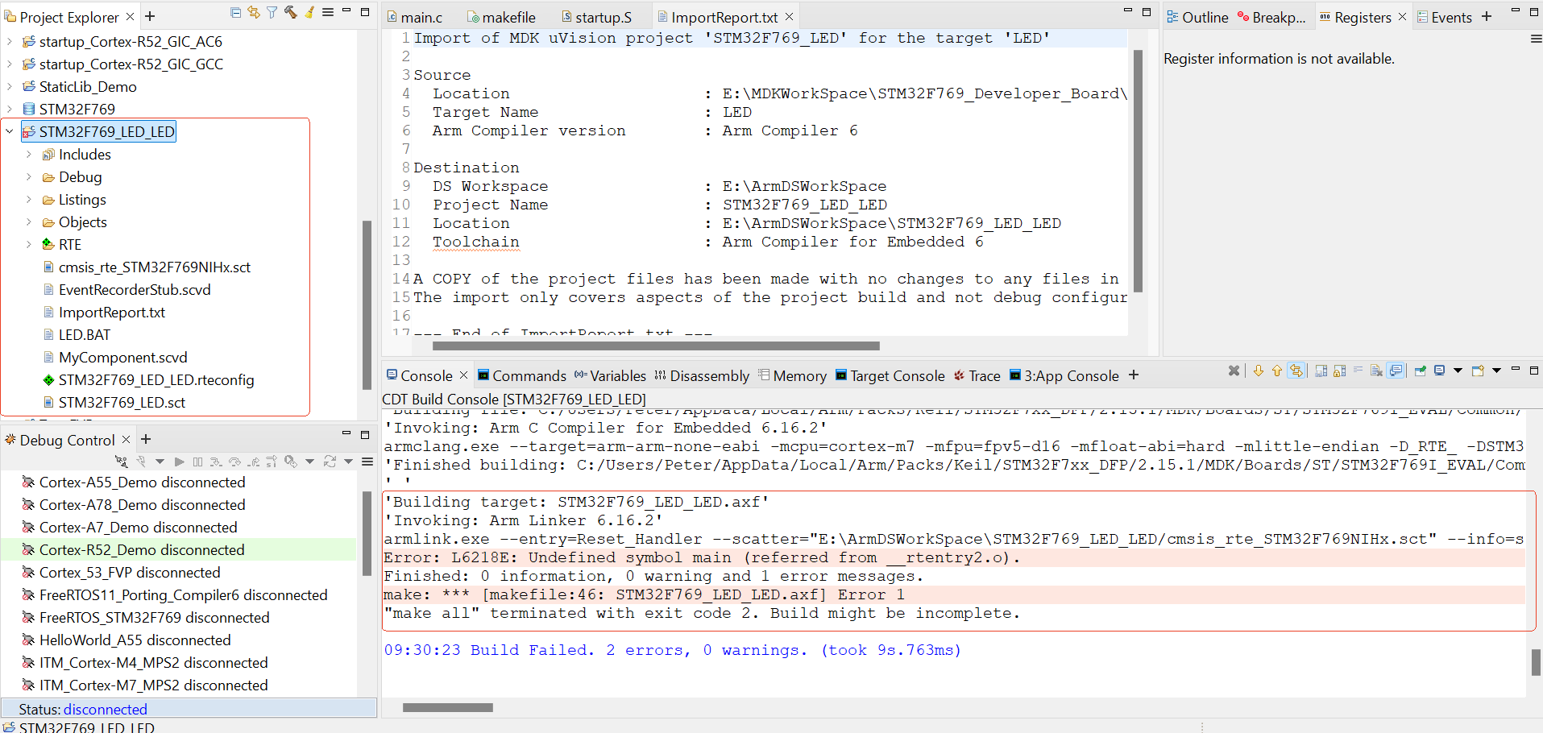
Task: Click the broom clean icon in Project Explorer
Action: click(309, 12)
